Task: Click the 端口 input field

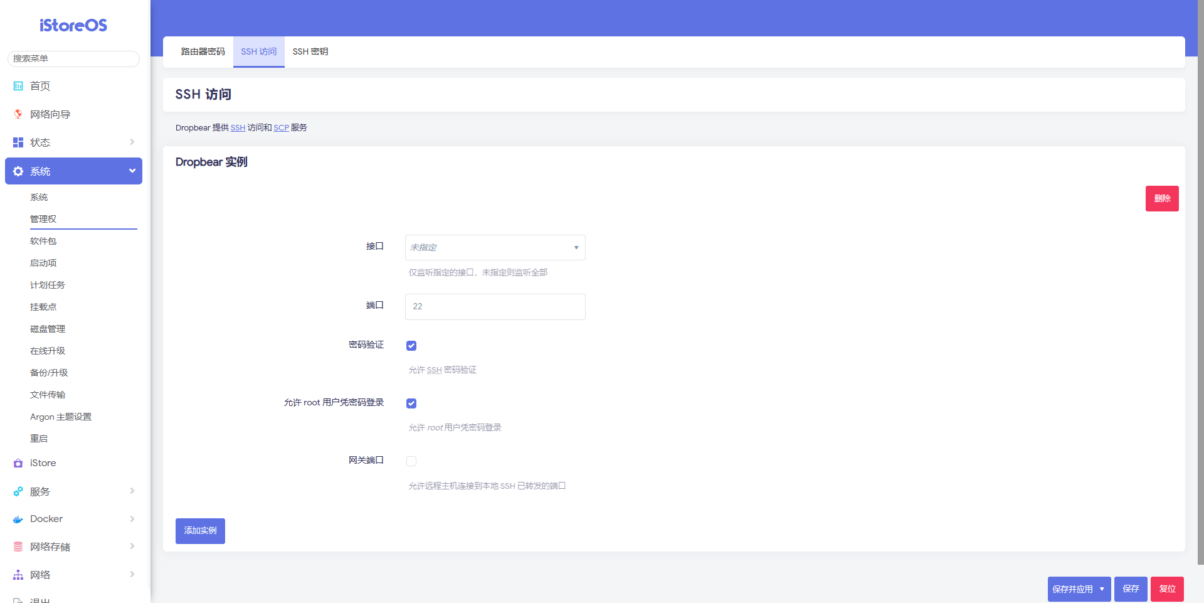Action: 495,307
